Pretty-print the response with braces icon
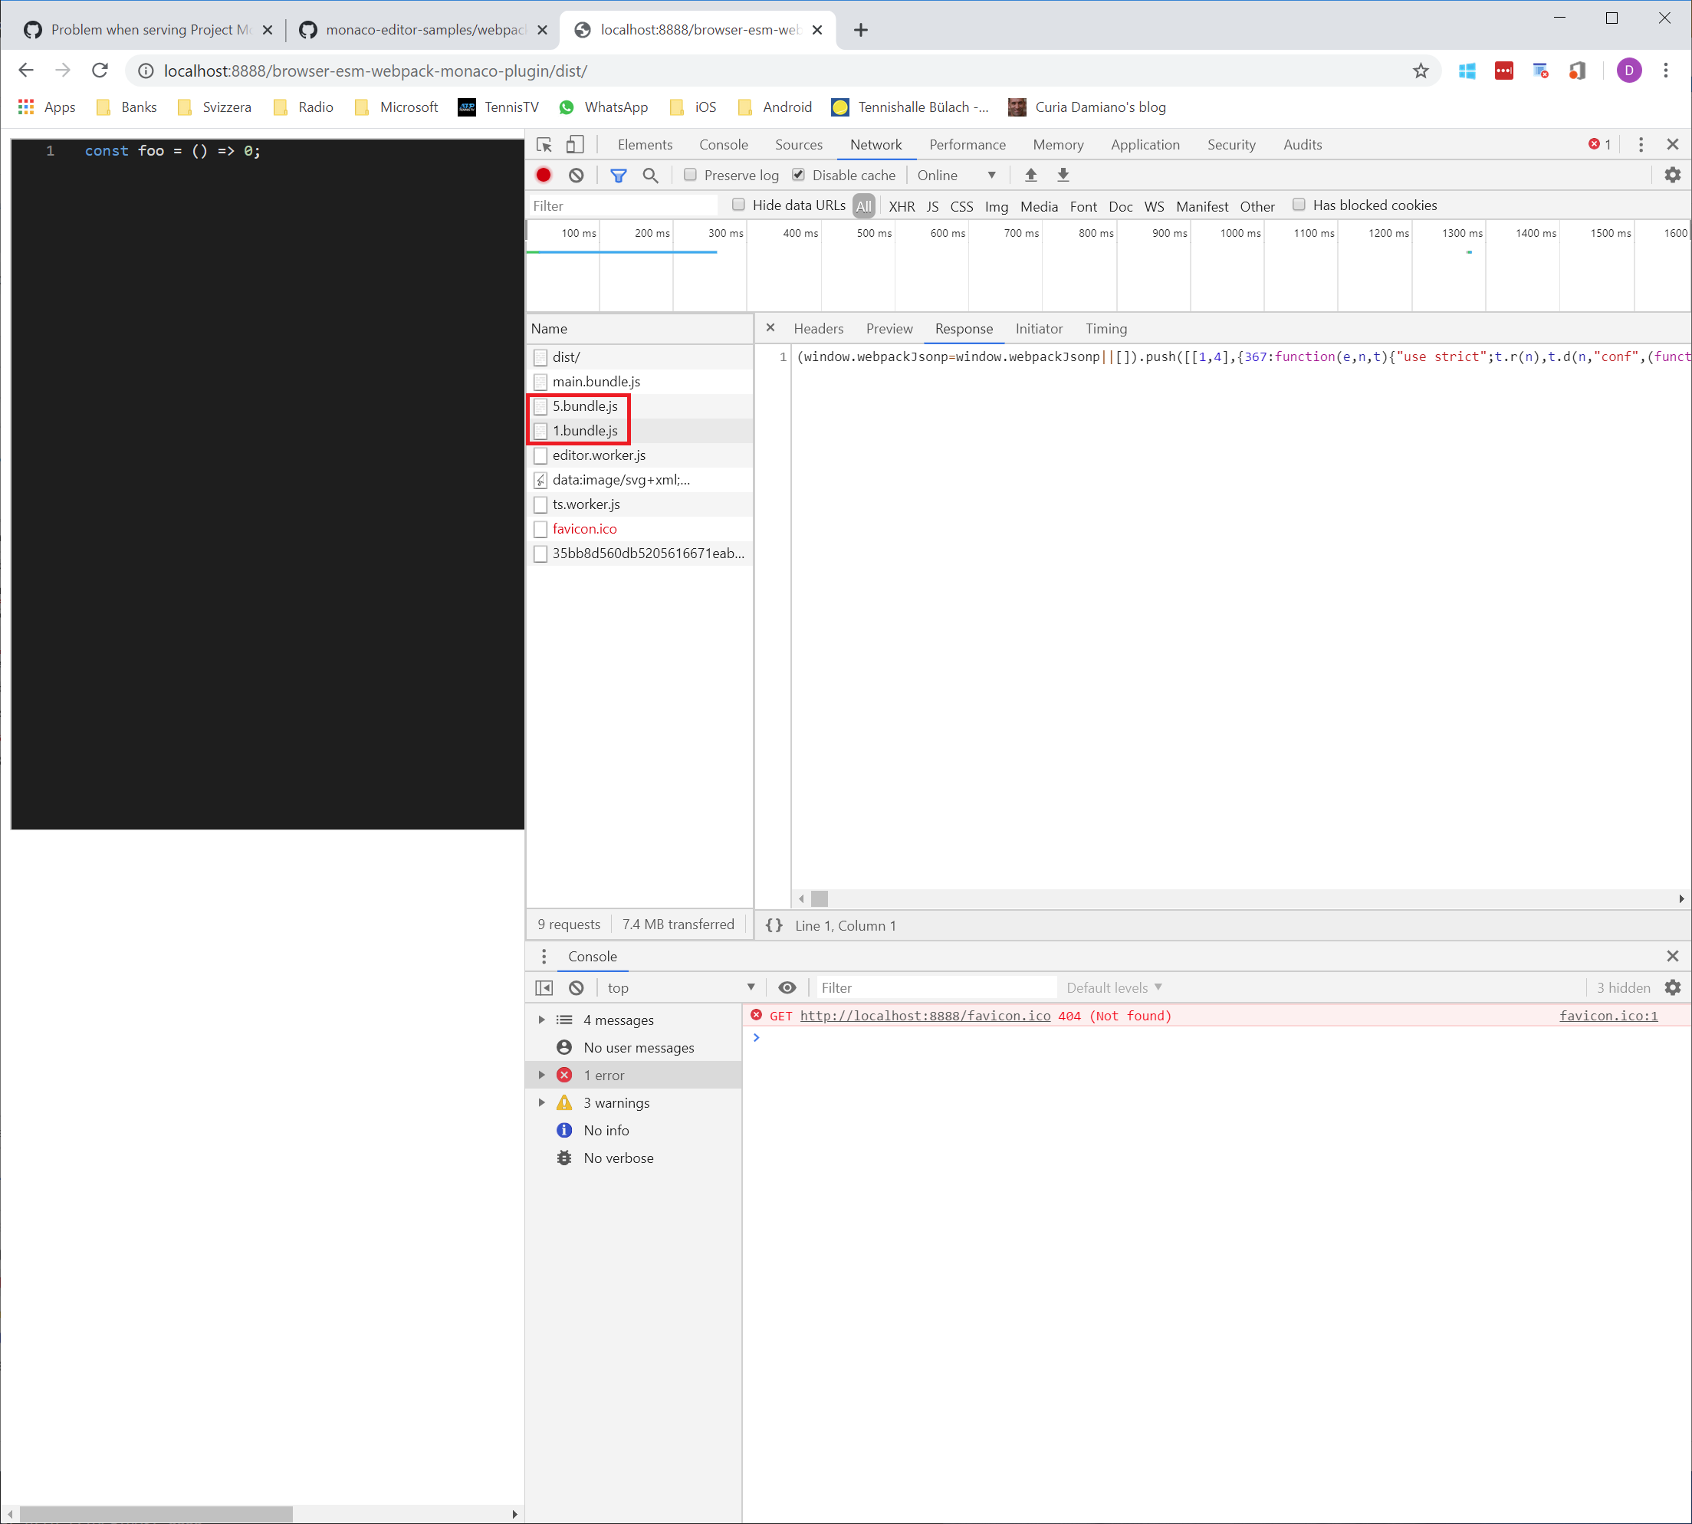Screen dimensions: 1692x1524 (x=774, y=925)
